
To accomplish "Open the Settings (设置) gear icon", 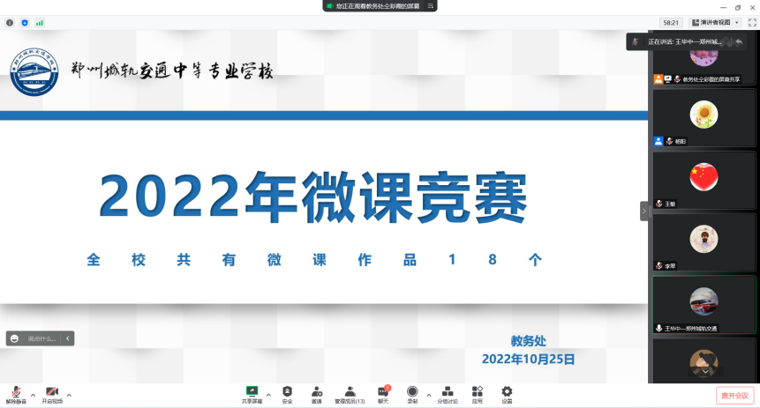I will click(507, 393).
